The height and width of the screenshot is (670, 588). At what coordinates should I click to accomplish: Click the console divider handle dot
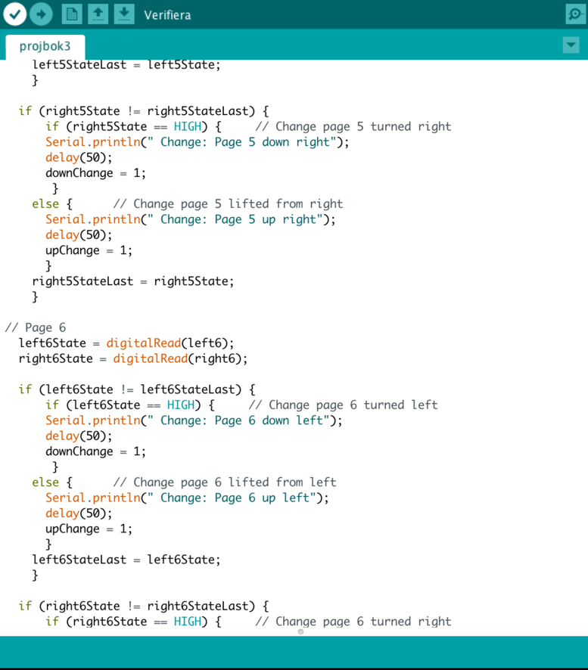pos(300,631)
